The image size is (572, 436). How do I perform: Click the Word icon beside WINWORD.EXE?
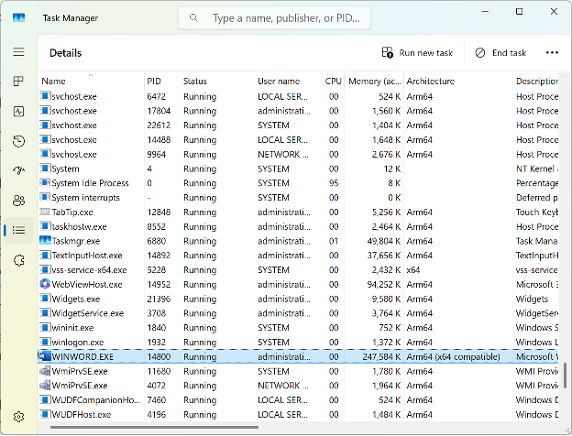coord(45,356)
